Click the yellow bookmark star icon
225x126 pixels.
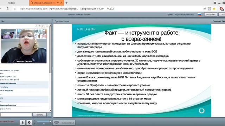(x=214, y=9)
